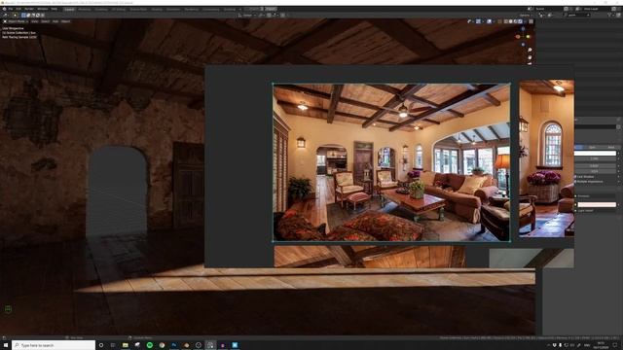Toggle X-ray mode in viewport
The width and height of the screenshot is (623, 350).
[x=499, y=21]
